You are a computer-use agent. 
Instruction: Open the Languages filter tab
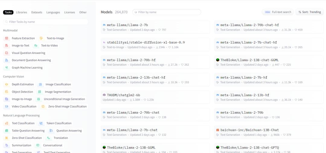click(53, 12)
